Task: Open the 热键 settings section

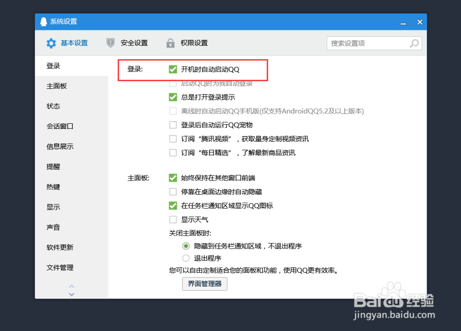Action: pos(53,187)
